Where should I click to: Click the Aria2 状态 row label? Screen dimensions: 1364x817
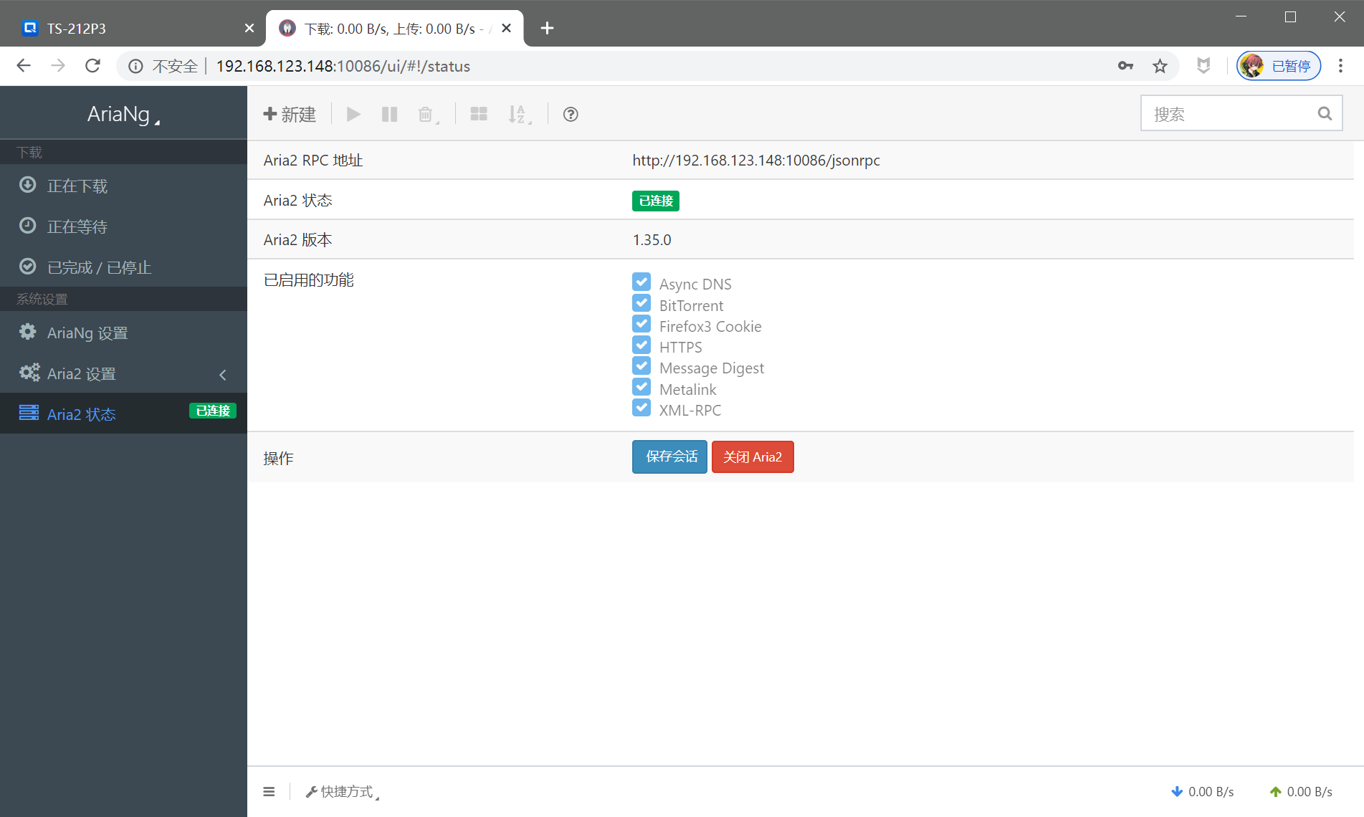click(298, 201)
